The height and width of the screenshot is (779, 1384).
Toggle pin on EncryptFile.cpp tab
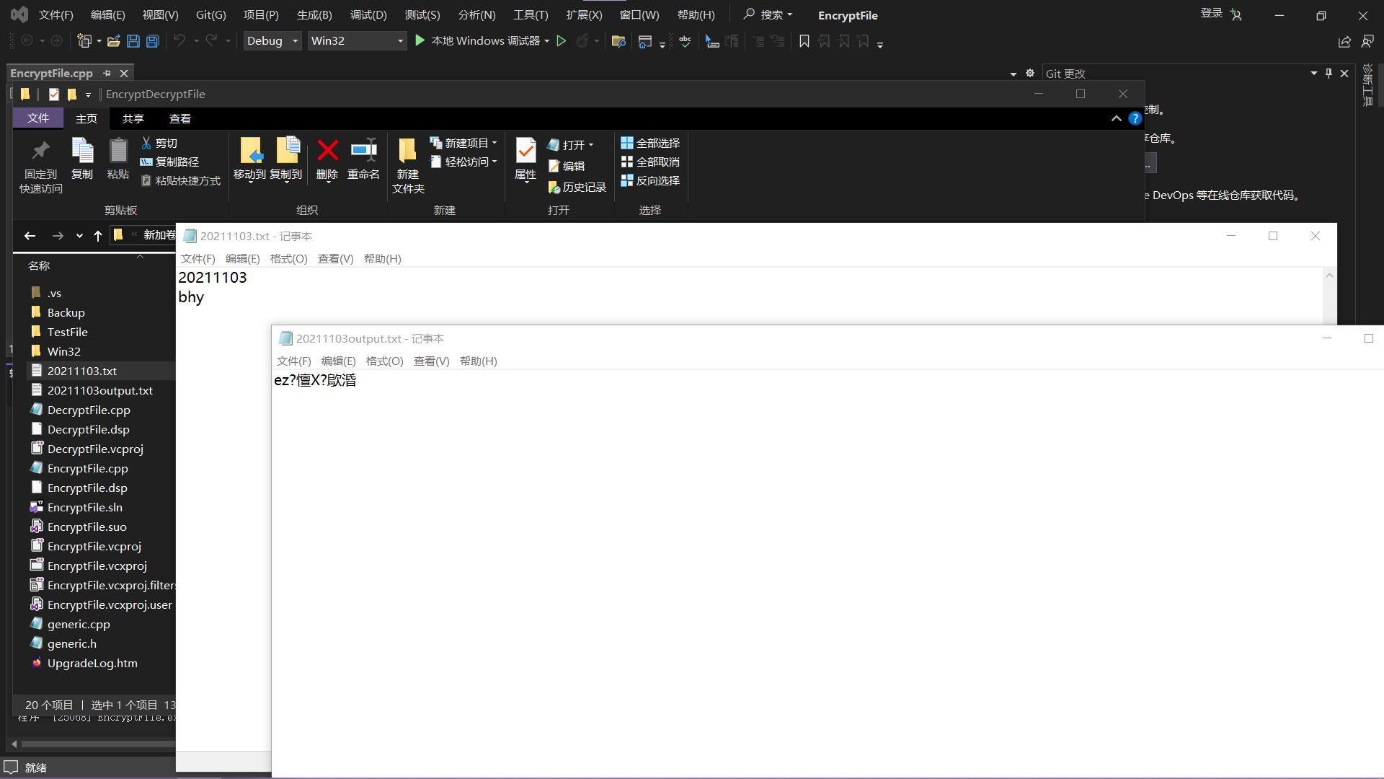(107, 74)
